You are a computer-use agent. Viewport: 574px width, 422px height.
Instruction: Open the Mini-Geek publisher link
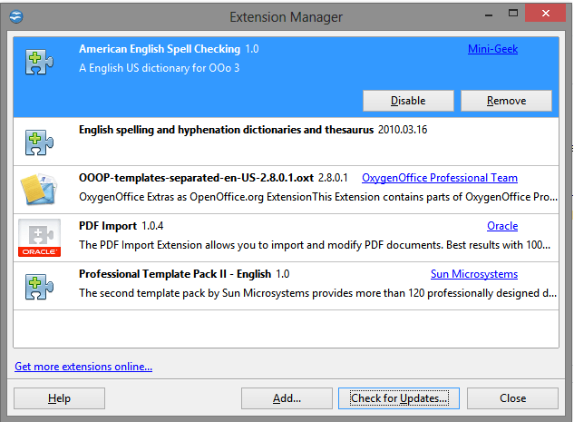pyautogui.click(x=492, y=49)
